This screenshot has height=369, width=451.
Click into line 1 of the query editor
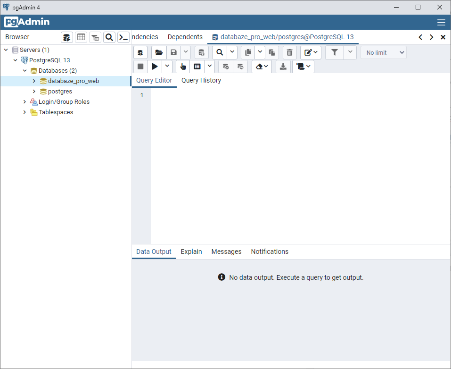pos(300,95)
